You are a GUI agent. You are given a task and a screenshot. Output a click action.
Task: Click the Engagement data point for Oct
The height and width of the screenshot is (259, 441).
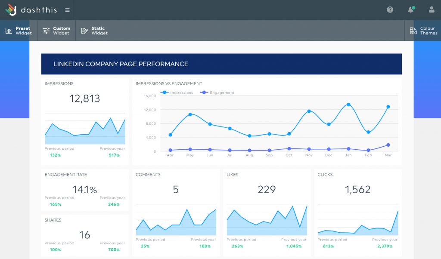tap(289, 148)
